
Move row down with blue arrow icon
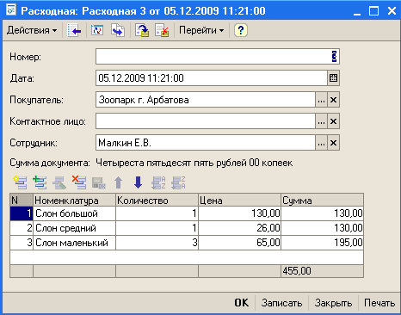(x=139, y=182)
